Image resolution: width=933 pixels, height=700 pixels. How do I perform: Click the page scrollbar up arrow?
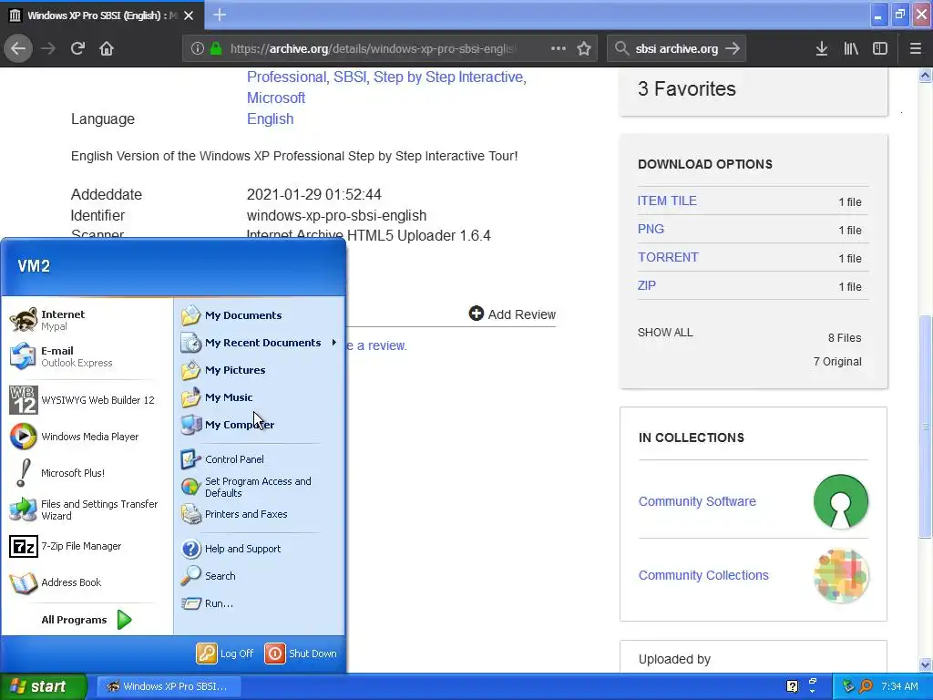point(926,75)
